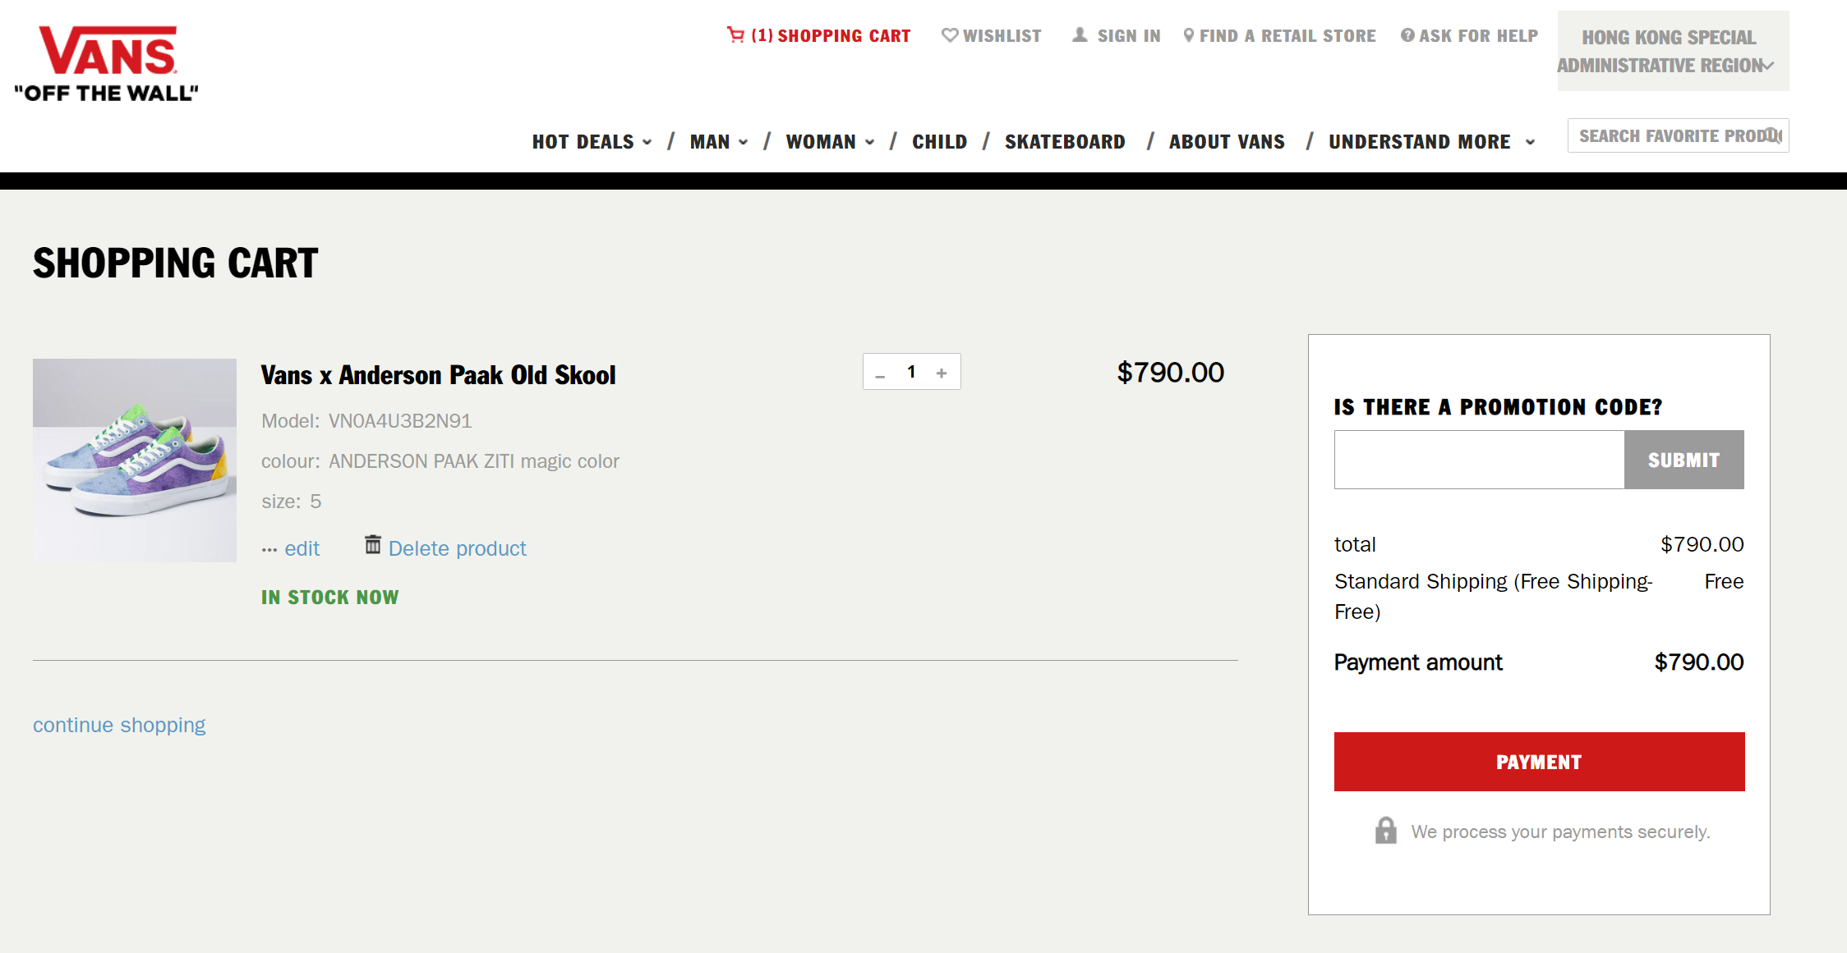The width and height of the screenshot is (1847, 953).
Task: Click the Vans Off The Wall logo
Action: (107, 63)
